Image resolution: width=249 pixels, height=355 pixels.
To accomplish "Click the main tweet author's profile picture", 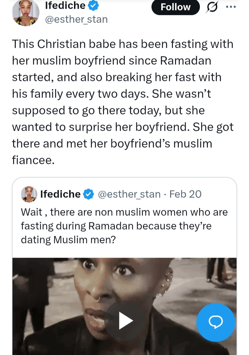I will click(x=25, y=13).
